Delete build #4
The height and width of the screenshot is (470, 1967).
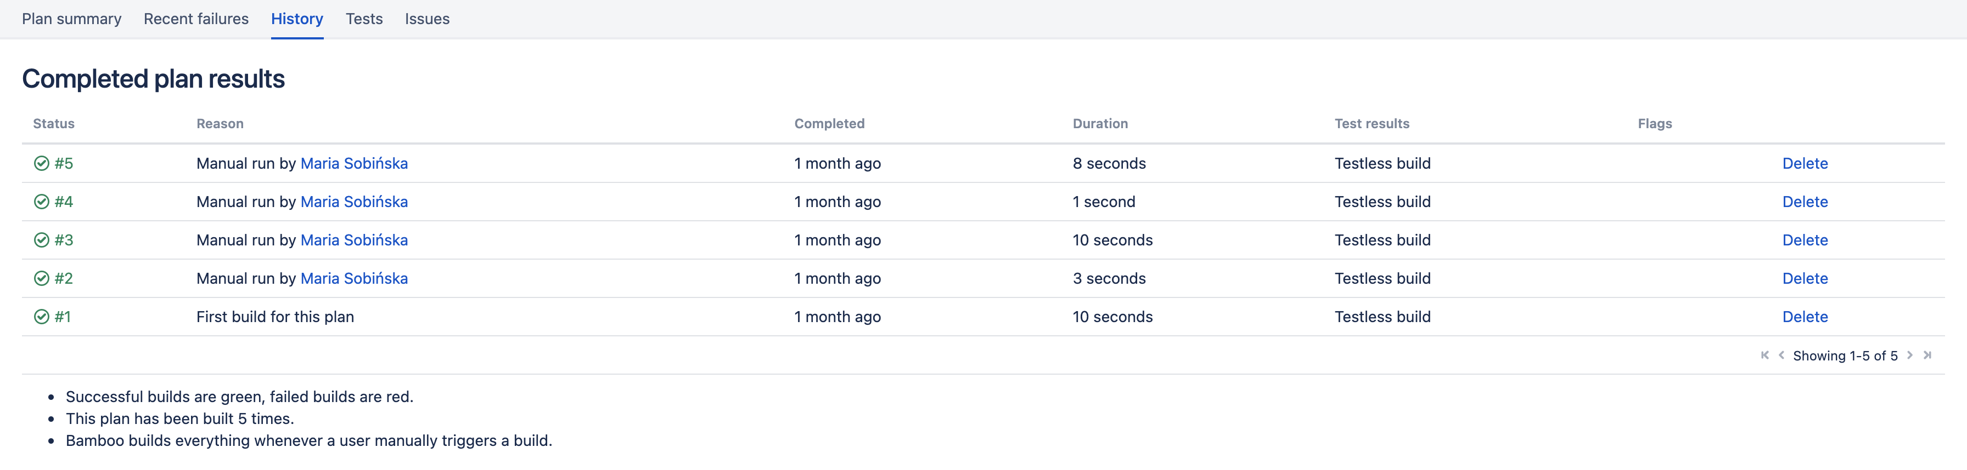click(x=1805, y=202)
